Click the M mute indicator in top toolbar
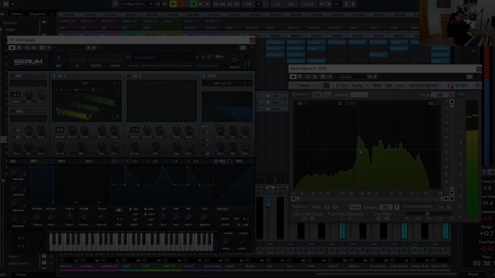 [172, 4]
